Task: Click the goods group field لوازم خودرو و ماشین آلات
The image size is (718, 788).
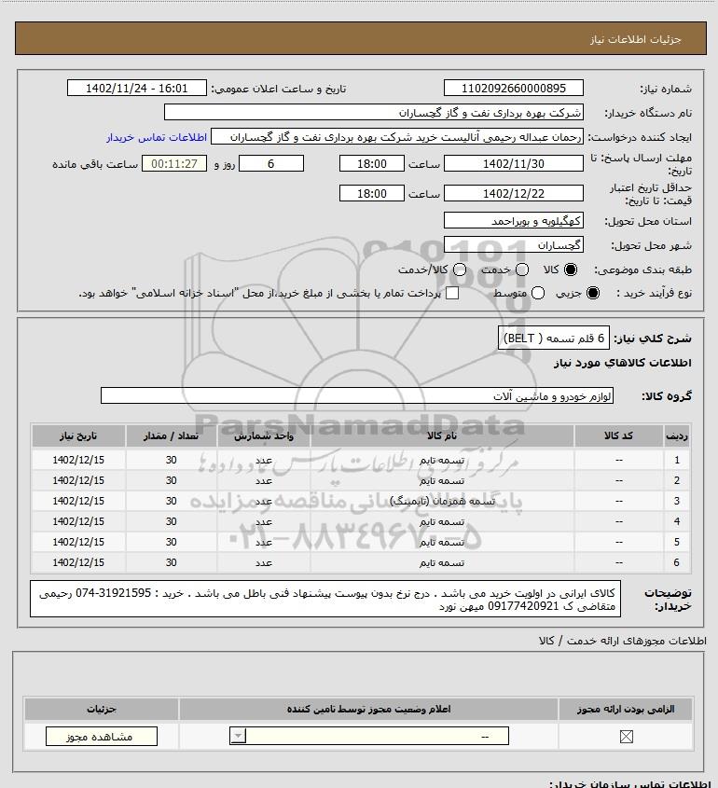Action: (x=357, y=395)
